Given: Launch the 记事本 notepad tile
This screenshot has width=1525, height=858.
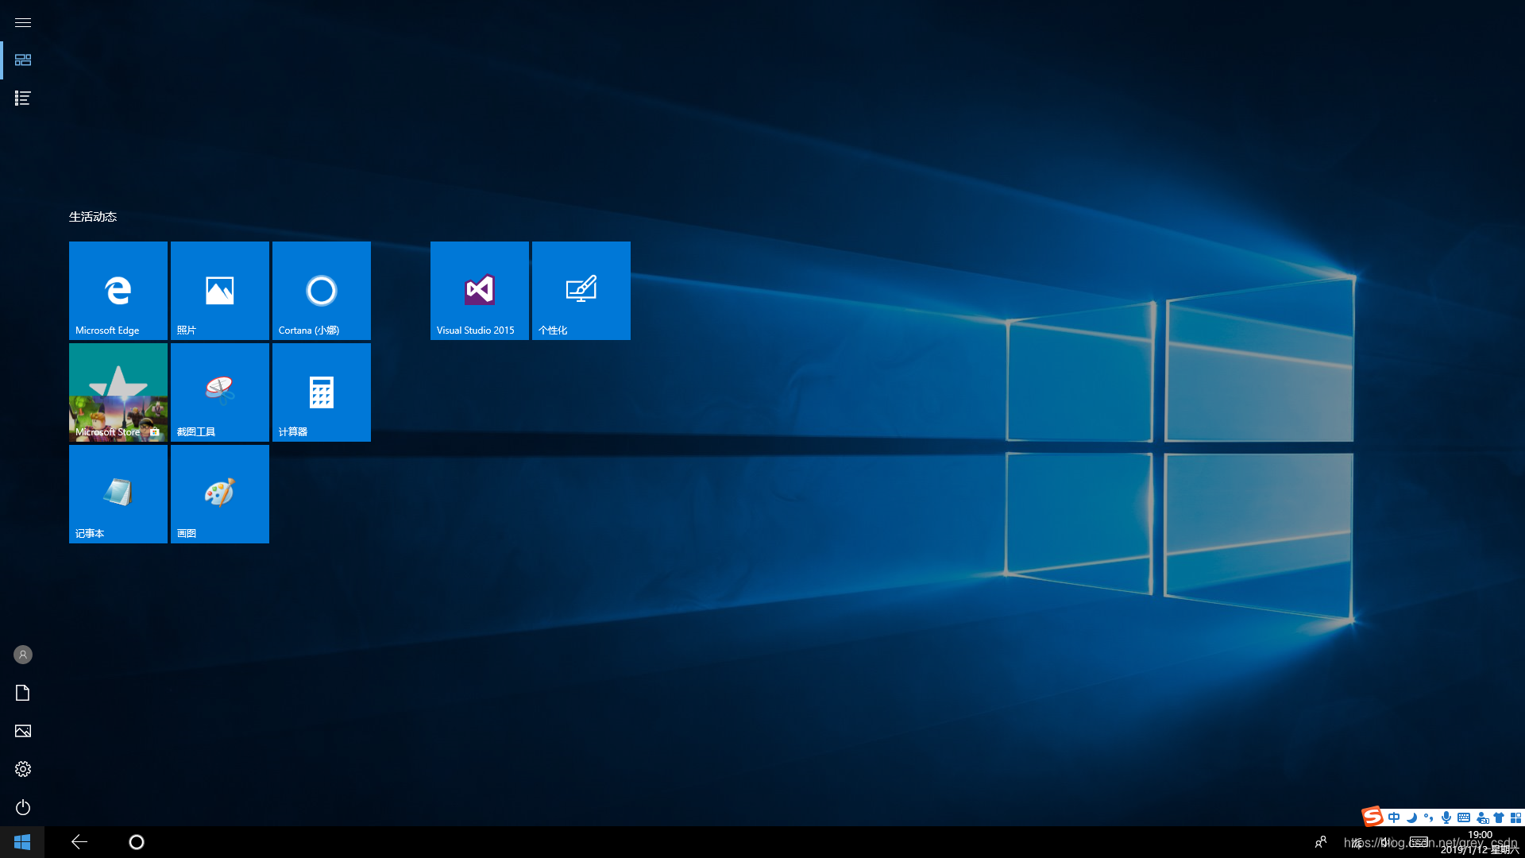Looking at the screenshot, I should pyautogui.click(x=118, y=494).
